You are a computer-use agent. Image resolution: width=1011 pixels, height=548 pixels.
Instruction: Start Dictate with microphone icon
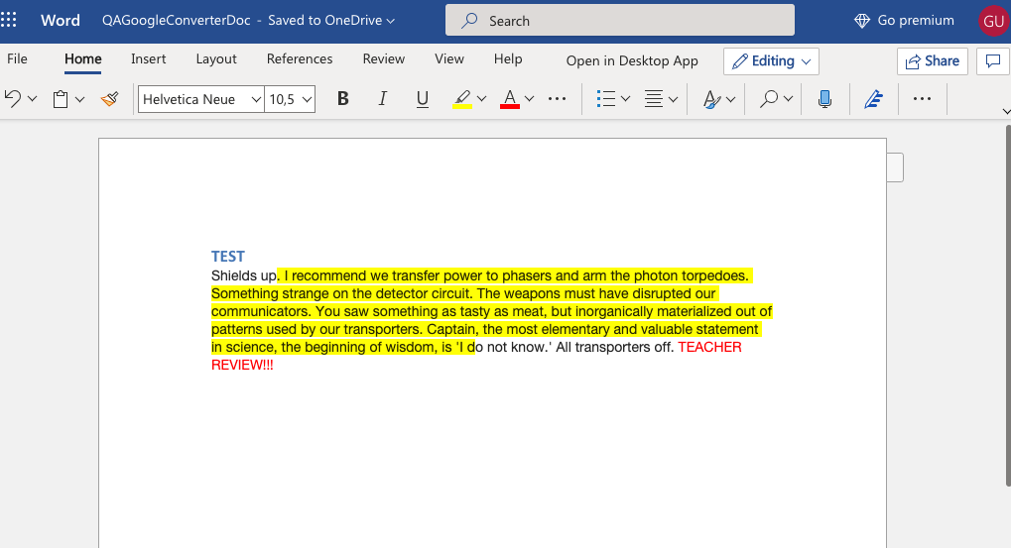tap(824, 98)
